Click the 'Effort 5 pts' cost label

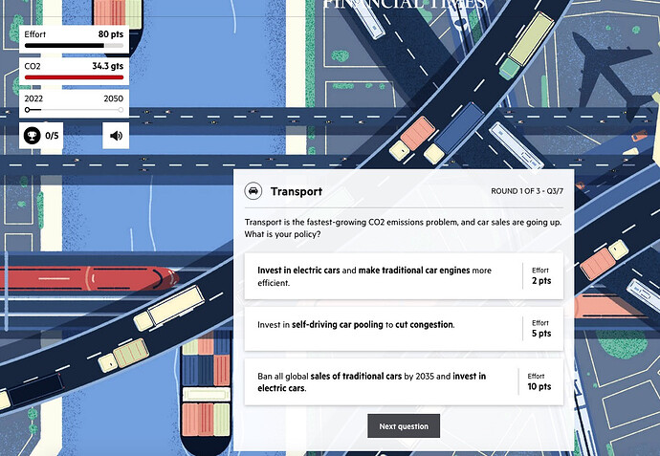pos(540,329)
